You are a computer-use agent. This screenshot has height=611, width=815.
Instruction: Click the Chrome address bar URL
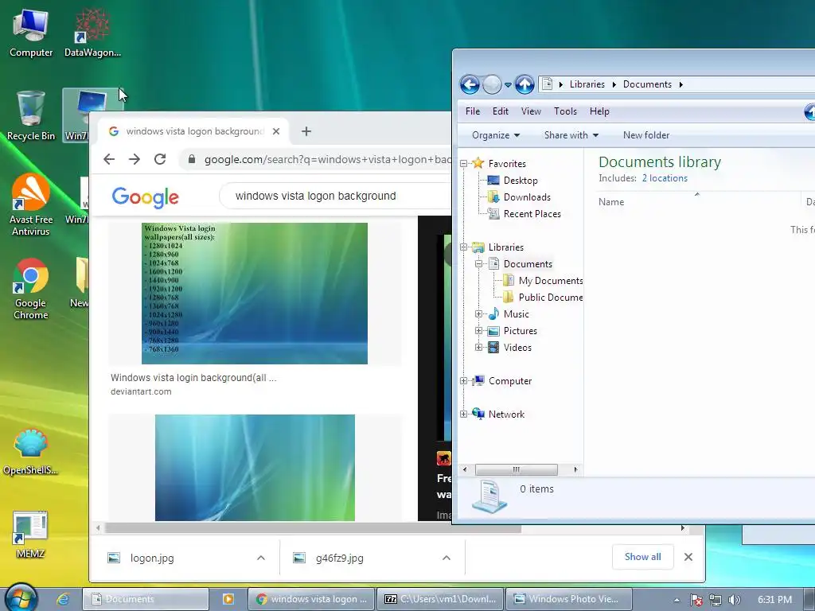coord(327,159)
